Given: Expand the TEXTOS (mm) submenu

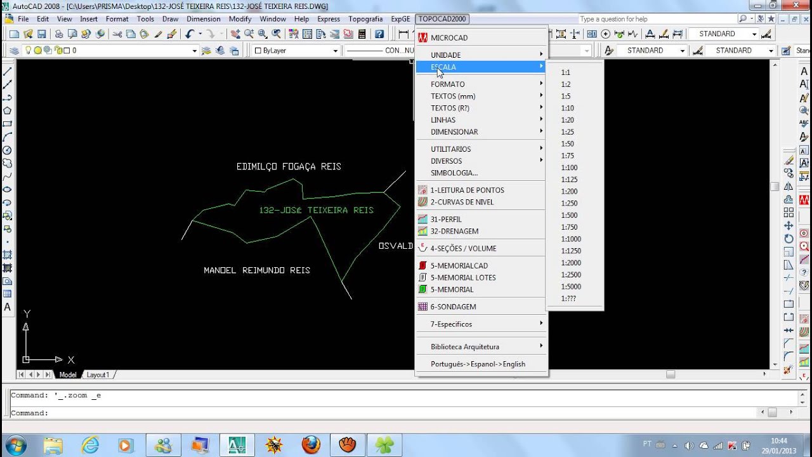Looking at the screenshot, I should pyautogui.click(x=481, y=96).
